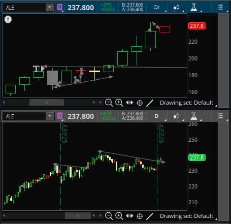Open studies flask icon in upper chart

click(193, 7)
